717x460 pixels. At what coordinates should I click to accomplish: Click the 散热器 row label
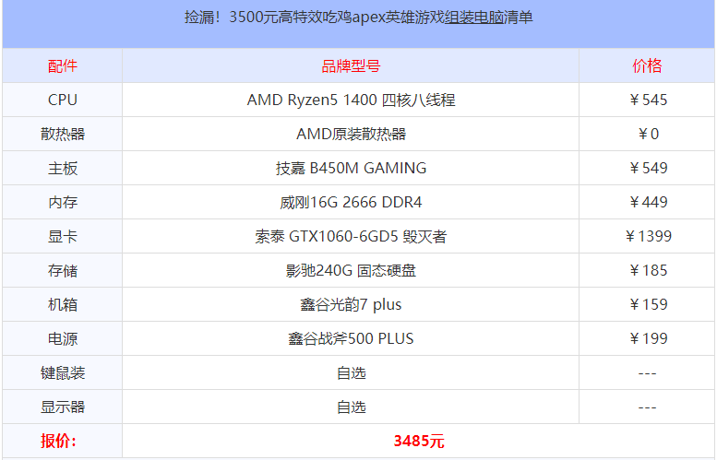pos(63,134)
